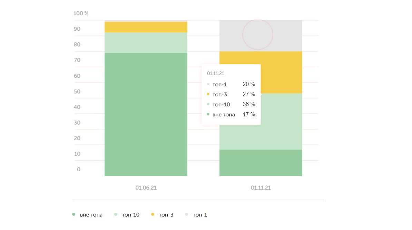The image size is (412, 230).
Task: Click the 01.11.21 bar's dark green segment
Action: click(261, 163)
